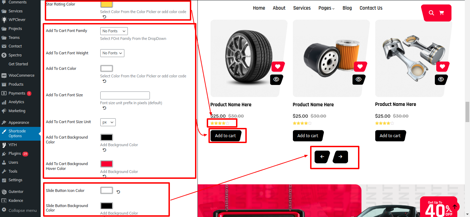Reset the Slide Button Icon Color
470x217 pixels.
tap(118, 192)
